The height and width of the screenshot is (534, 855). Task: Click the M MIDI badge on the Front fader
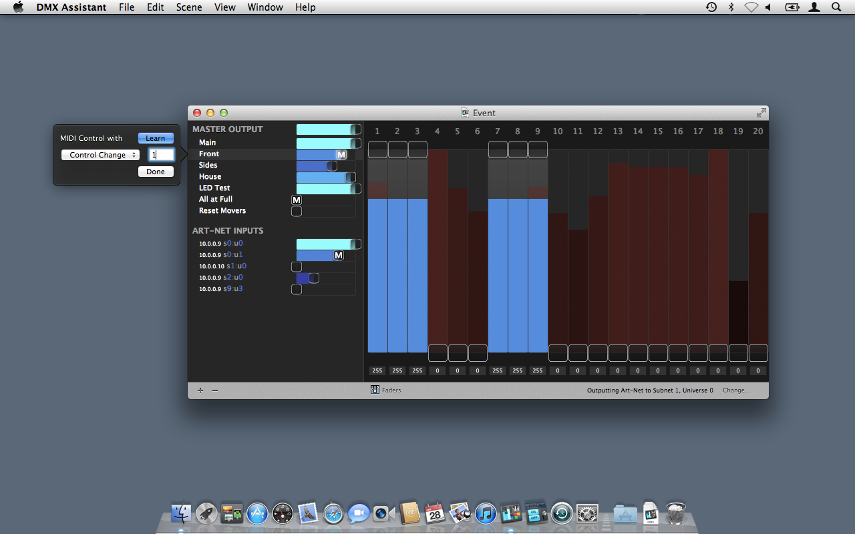tap(341, 154)
